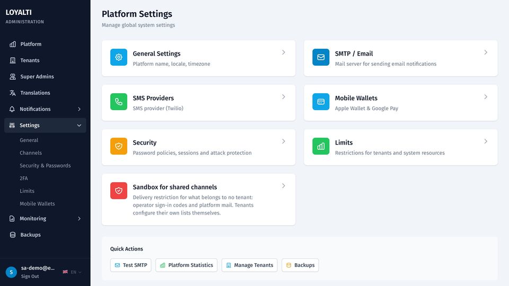Click the orange shield Security icon
The image size is (509, 286).
[x=119, y=146]
